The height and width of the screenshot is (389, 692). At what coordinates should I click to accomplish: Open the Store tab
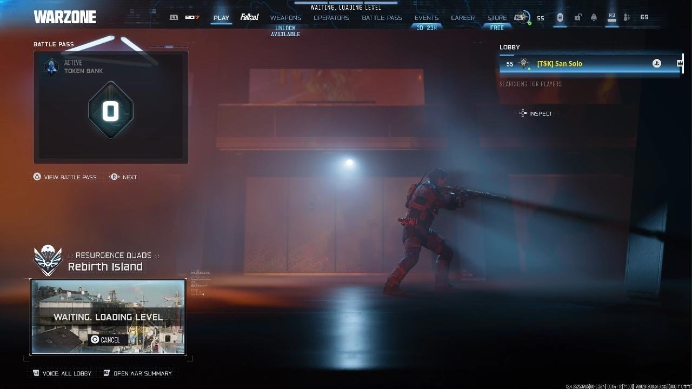click(497, 18)
